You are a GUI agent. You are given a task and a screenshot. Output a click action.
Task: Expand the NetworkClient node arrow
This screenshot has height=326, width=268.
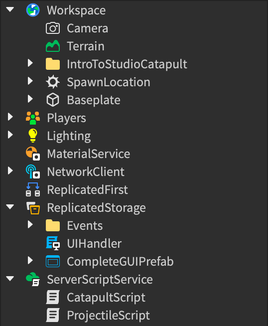(10, 170)
